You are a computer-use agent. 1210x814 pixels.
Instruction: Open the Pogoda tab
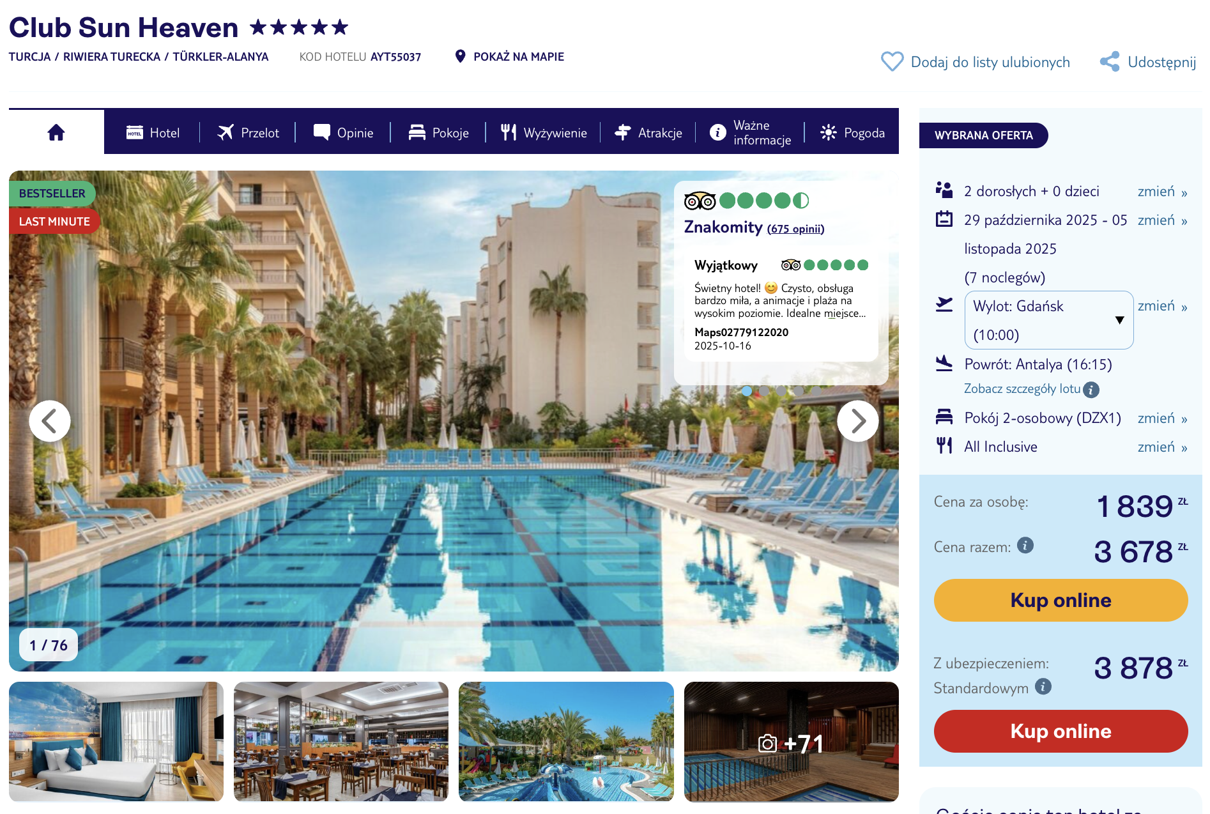[852, 132]
